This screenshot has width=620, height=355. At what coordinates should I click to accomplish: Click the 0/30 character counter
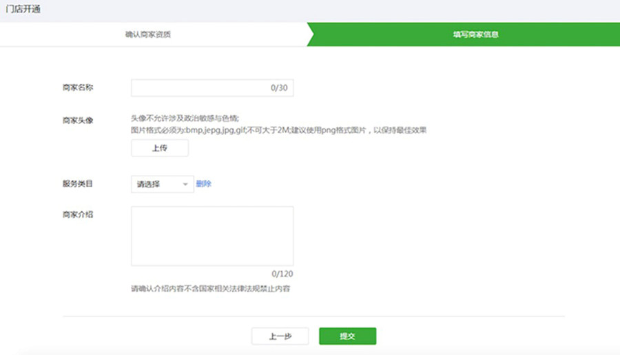(279, 88)
